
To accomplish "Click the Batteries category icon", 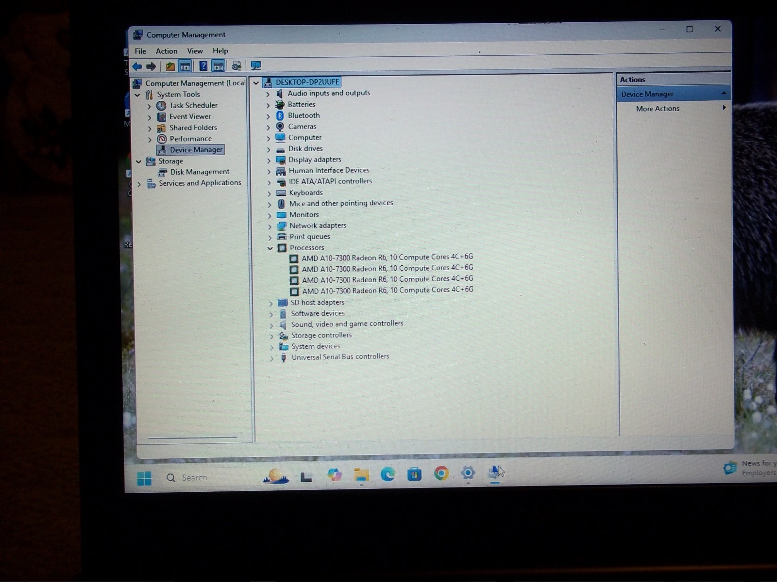I will (x=280, y=104).
